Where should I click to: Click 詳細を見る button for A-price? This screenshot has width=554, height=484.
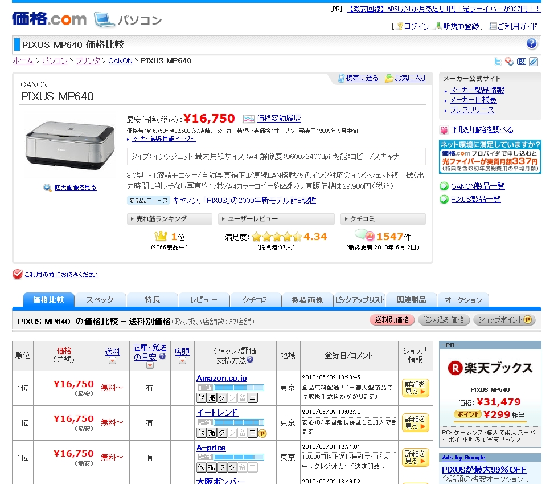(415, 457)
